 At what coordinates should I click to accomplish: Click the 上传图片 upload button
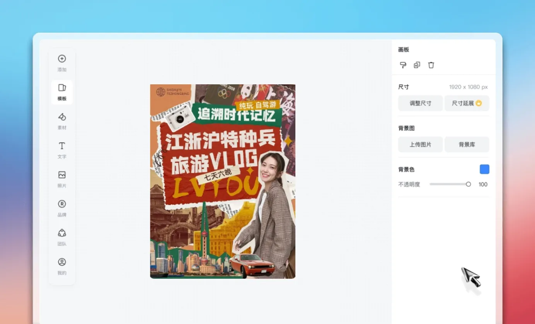(421, 144)
